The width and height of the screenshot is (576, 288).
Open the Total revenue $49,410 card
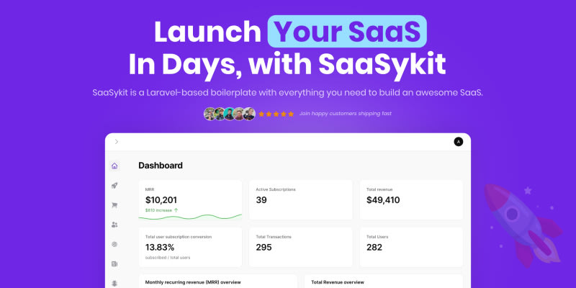tap(410, 199)
